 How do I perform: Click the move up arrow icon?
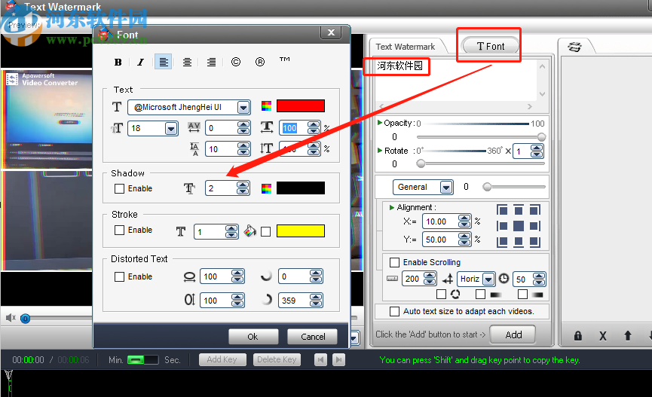pyautogui.click(x=628, y=335)
